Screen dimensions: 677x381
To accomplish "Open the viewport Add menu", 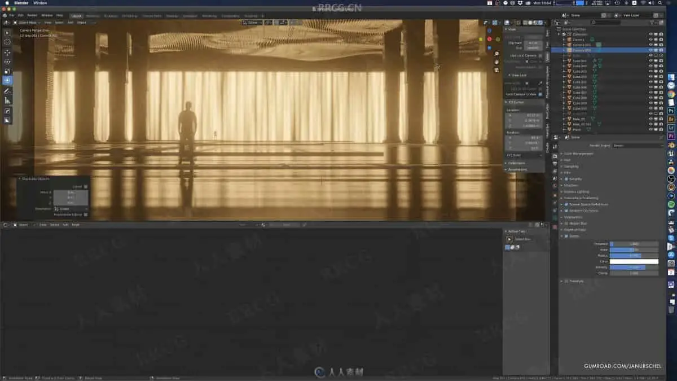I will pyautogui.click(x=71, y=23).
